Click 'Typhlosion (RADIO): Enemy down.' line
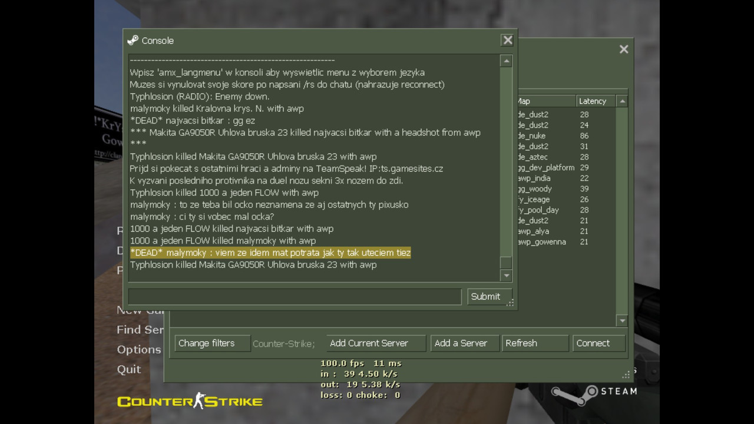The height and width of the screenshot is (424, 754). (200, 97)
